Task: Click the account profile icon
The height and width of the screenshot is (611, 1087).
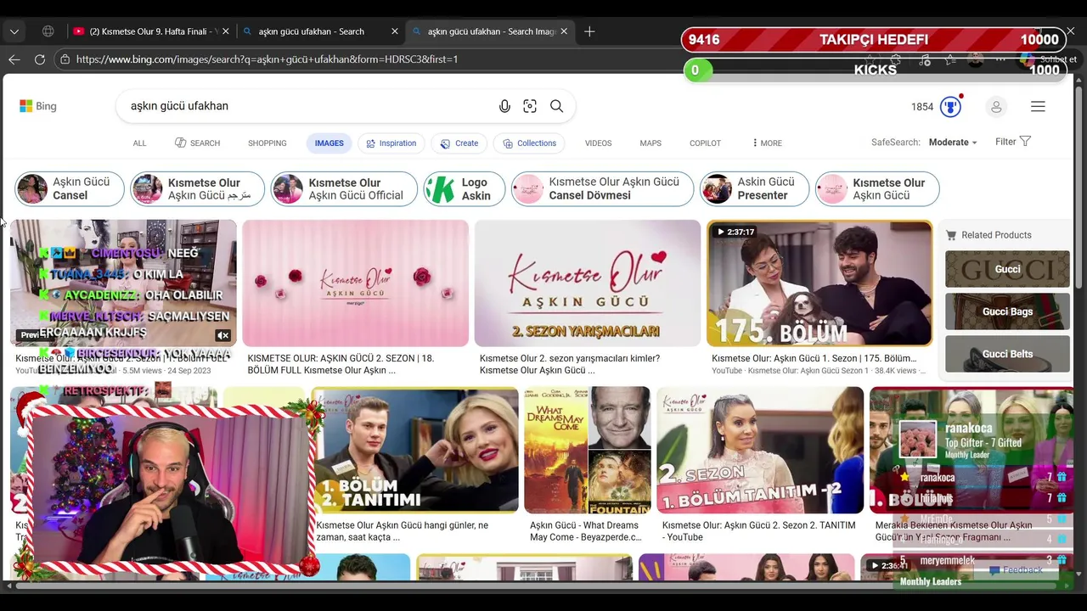Action: tap(996, 107)
